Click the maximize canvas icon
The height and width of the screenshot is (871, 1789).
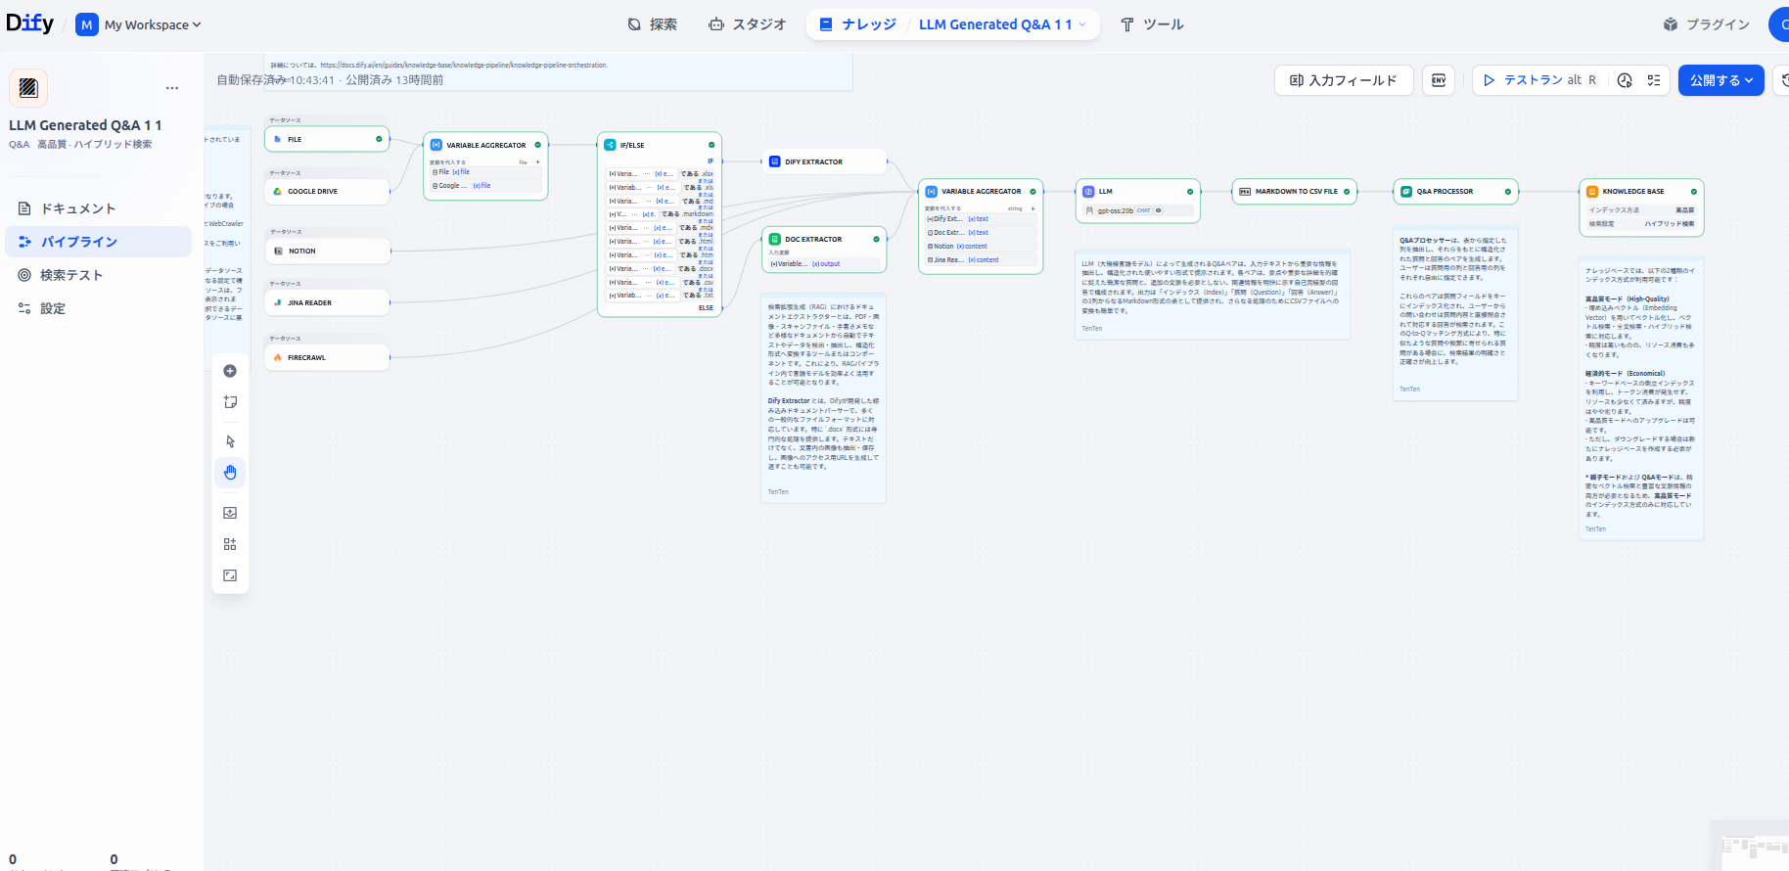coord(230,575)
